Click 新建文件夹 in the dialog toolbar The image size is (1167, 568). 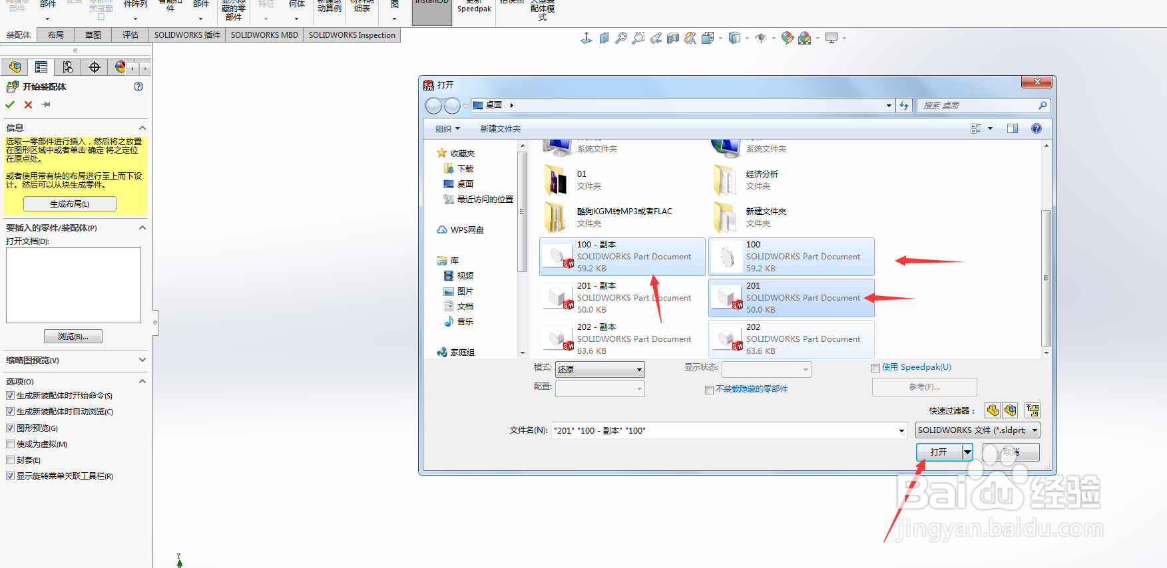click(501, 129)
